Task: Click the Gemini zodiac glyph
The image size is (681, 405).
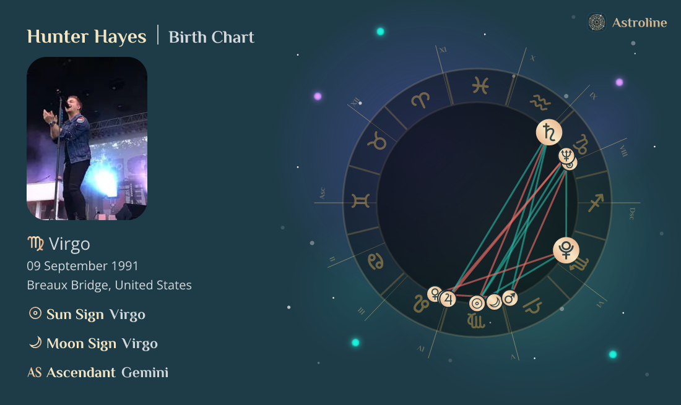Action: 361,201
